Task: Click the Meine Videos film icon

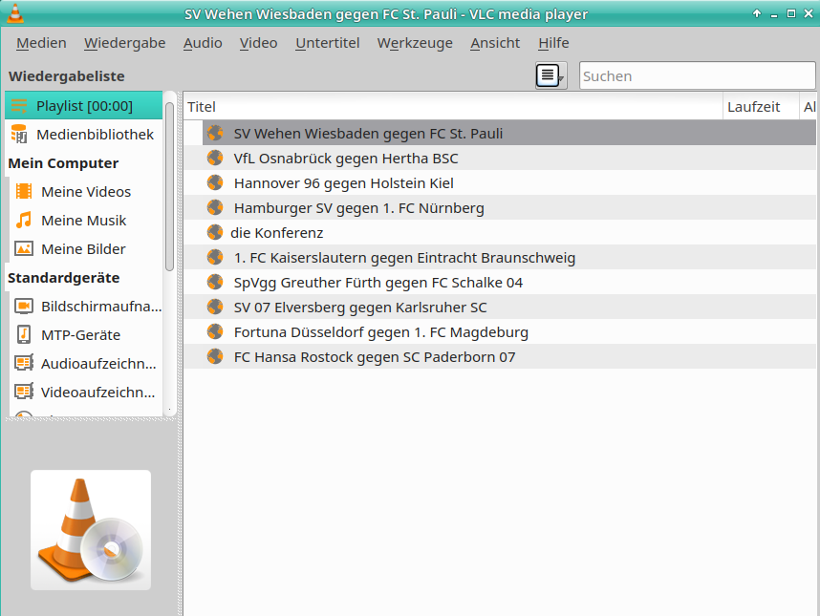Action: [x=24, y=191]
